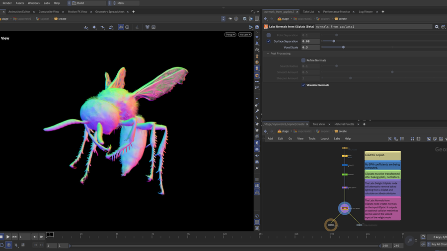
Task: Switch to the Performance Monitor tab
Action: [336, 12]
